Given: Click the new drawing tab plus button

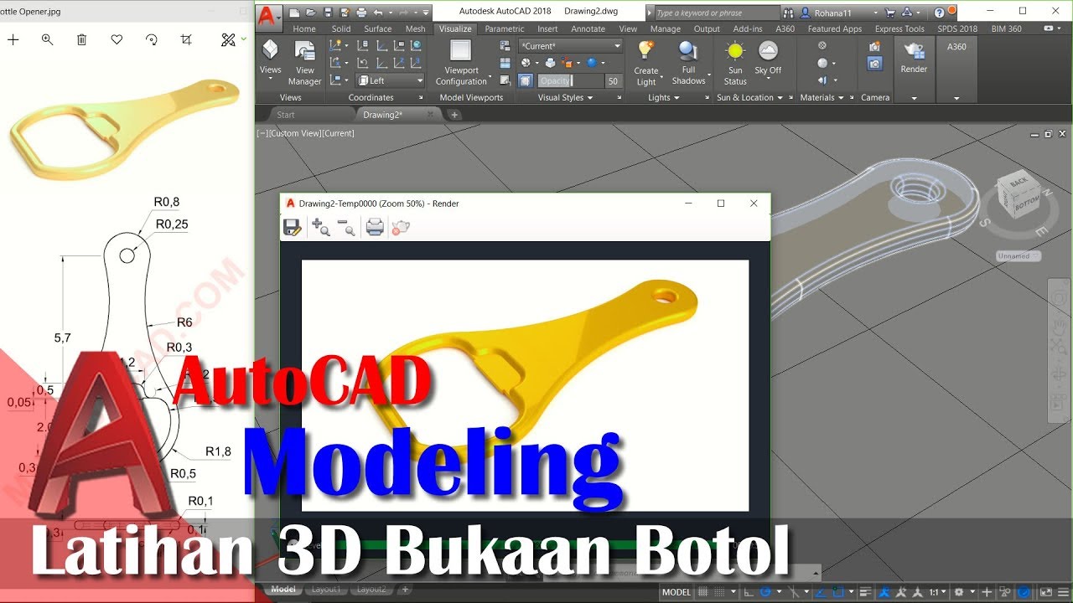Looking at the screenshot, I should [454, 115].
